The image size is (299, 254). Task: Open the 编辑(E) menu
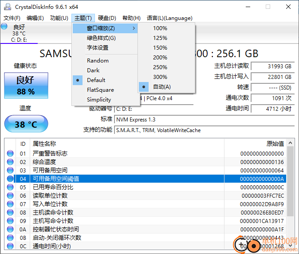point(35,18)
